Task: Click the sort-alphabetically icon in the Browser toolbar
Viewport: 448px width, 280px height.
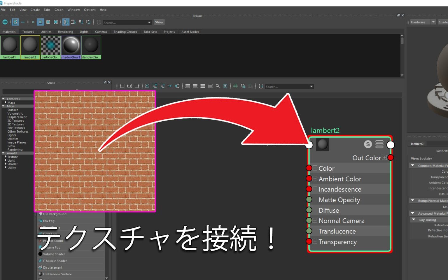Action: point(65,22)
